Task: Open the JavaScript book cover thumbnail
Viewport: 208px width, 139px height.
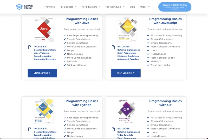Action: click(127, 29)
